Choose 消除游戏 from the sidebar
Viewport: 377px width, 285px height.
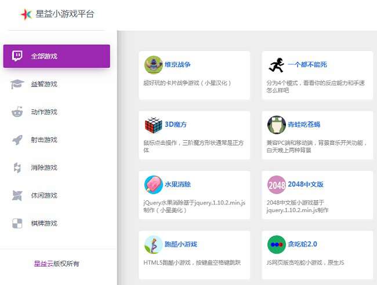click(44, 168)
